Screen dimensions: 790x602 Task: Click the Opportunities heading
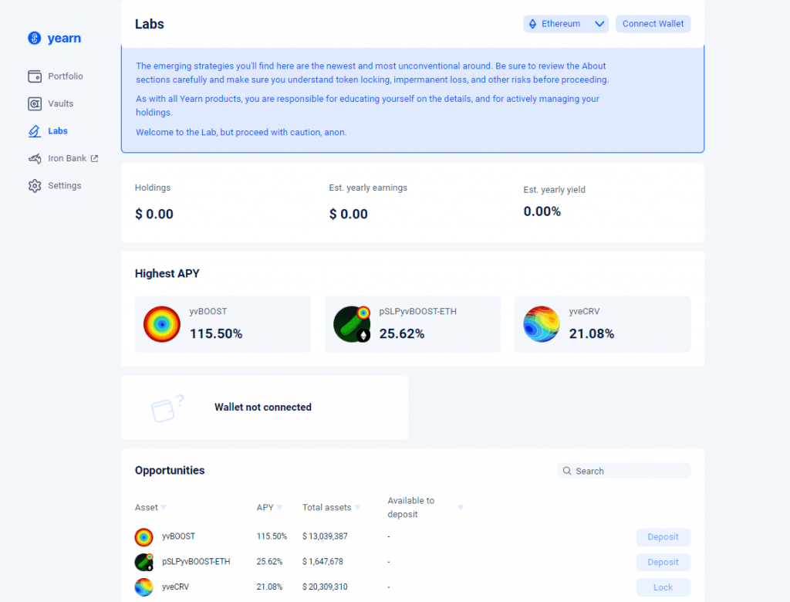pyautogui.click(x=170, y=470)
